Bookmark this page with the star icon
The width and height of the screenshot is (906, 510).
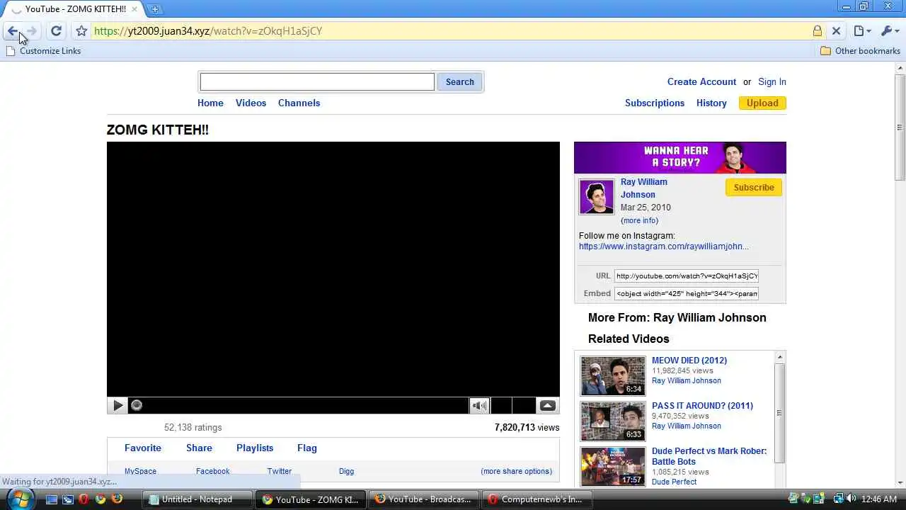[x=81, y=31]
